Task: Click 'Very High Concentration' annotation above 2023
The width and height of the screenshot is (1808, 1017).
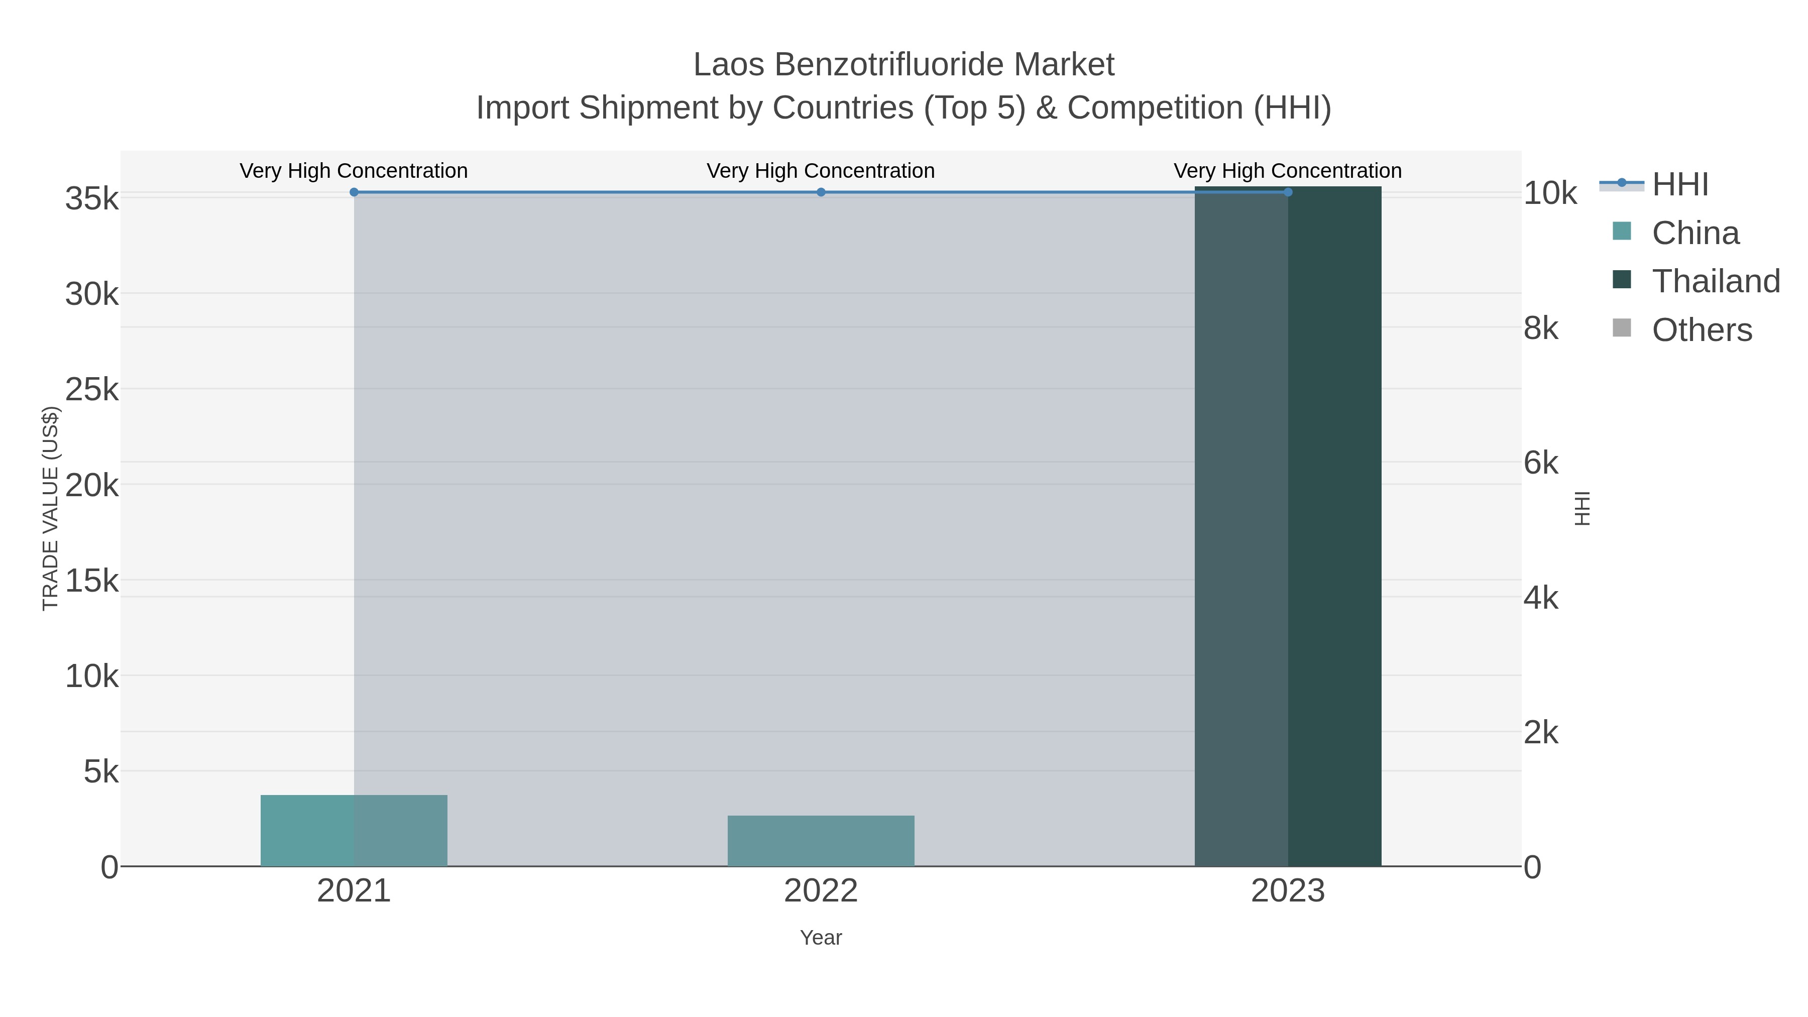Action: pos(1288,171)
